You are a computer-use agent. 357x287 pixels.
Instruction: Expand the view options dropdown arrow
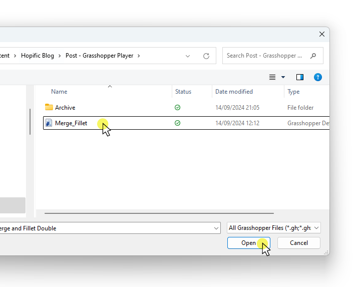coord(283,77)
